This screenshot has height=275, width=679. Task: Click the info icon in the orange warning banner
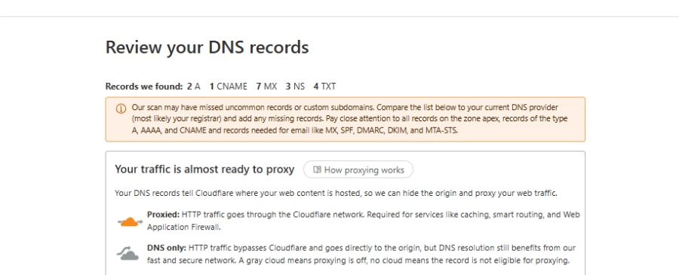(x=121, y=108)
